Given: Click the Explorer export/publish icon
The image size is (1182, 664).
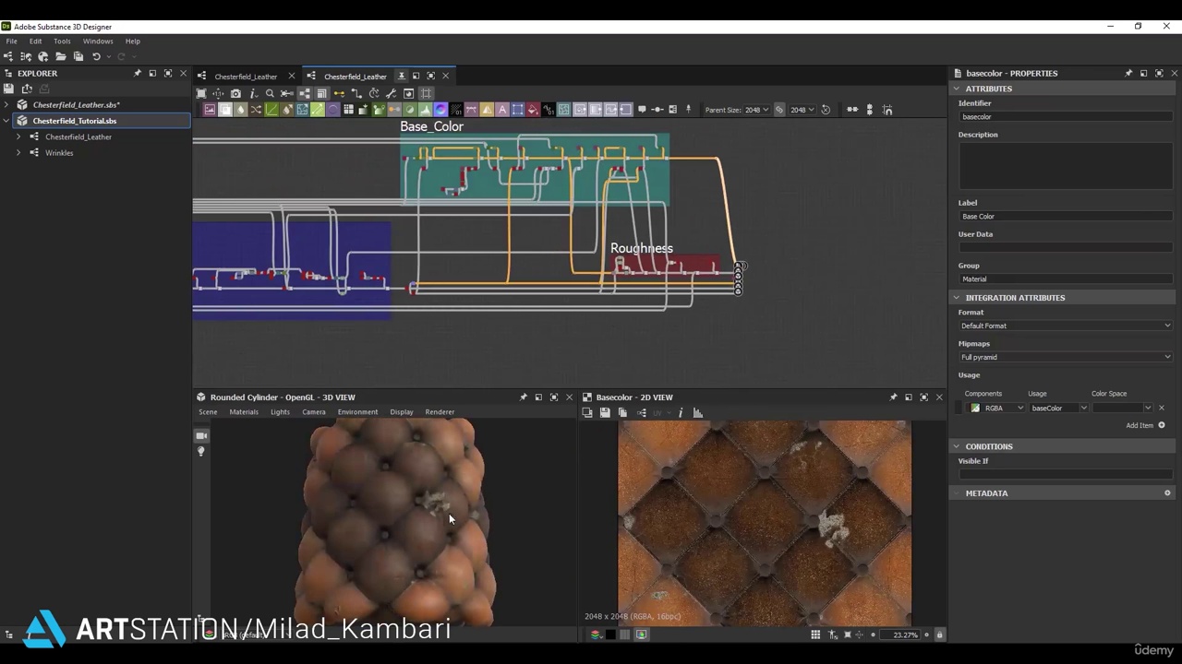Looking at the screenshot, I should 27,89.
